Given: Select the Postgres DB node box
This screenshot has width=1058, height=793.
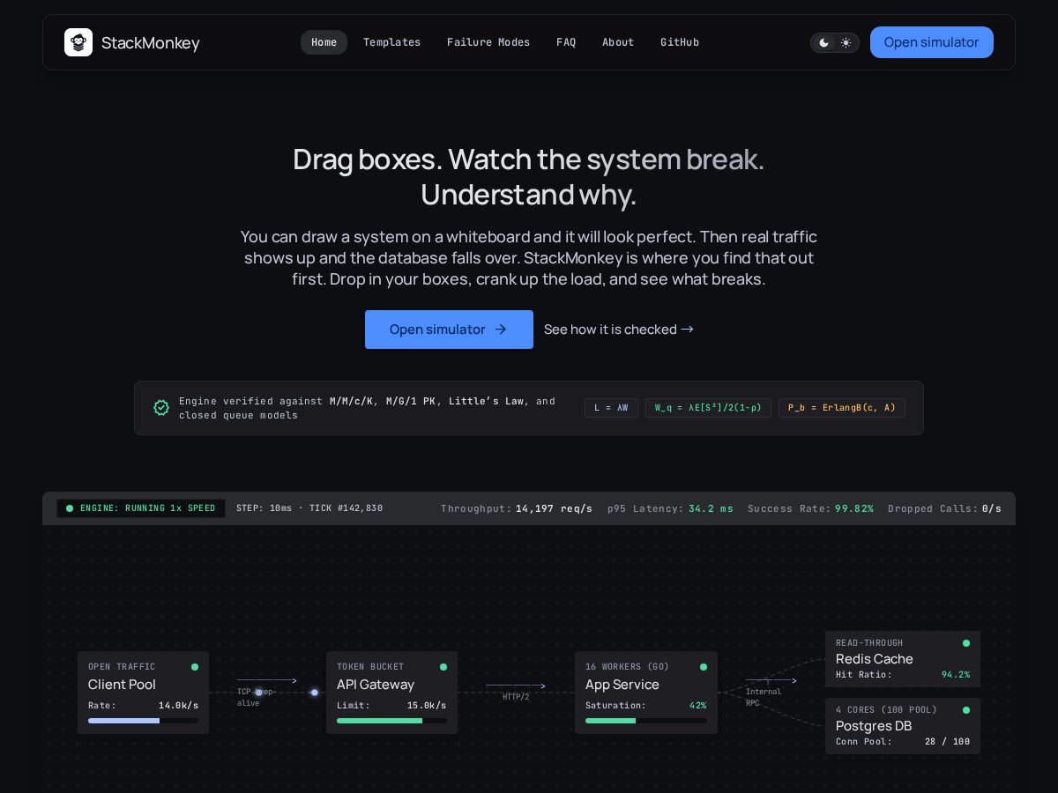Looking at the screenshot, I should (x=903, y=726).
